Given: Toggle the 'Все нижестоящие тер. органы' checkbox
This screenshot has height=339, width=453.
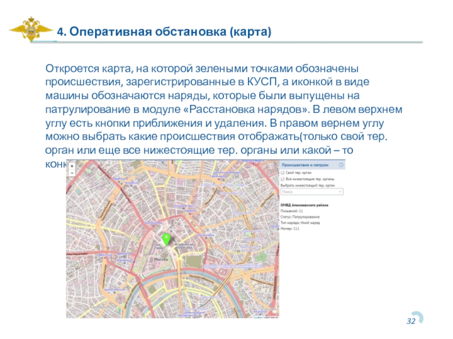Looking at the screenshot, I should [283, 179].
